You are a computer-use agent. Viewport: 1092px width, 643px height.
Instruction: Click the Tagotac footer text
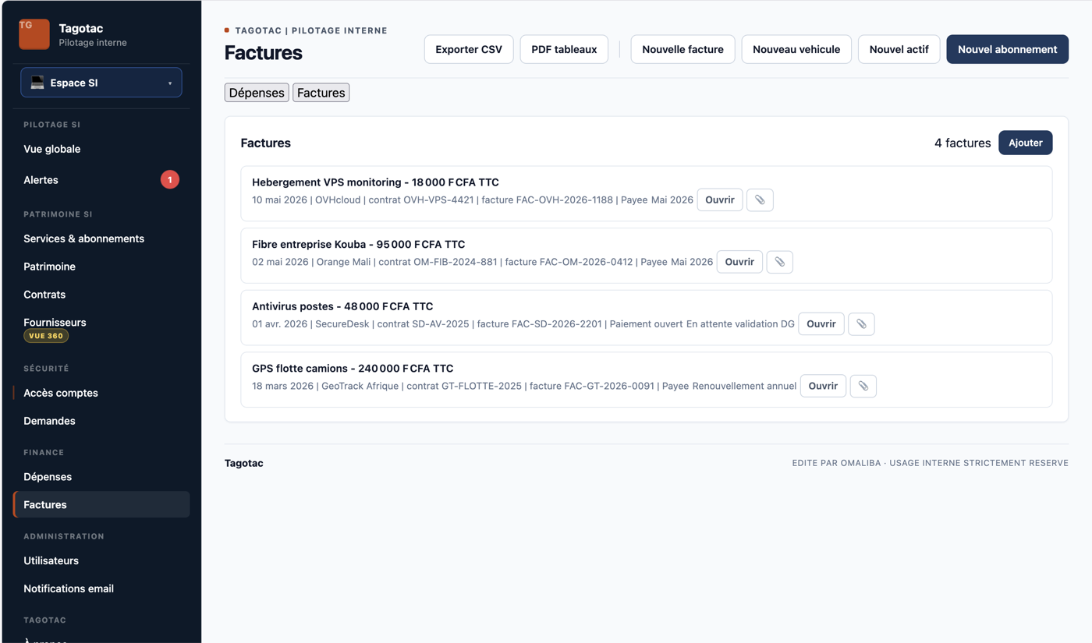[x=244, y=463]
